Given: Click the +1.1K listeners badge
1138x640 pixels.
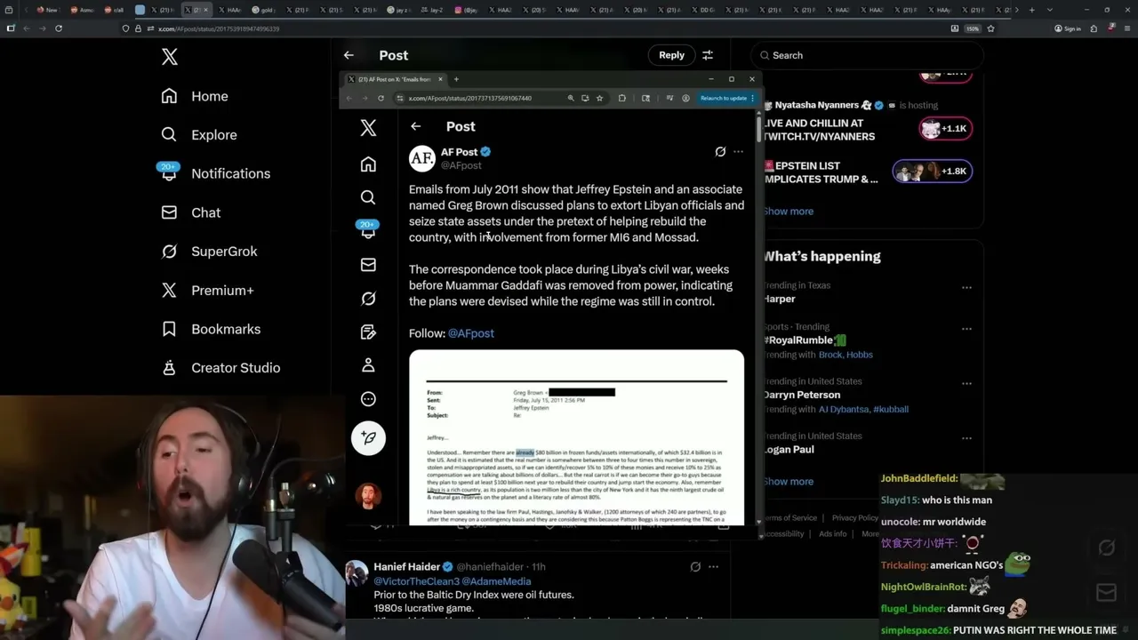Looking at the screenshot, I should (x=945, y=129).
